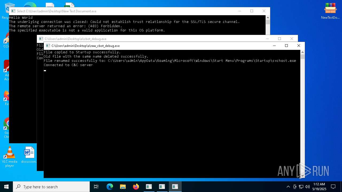342x192 pixels.
Task: Switch to the first console window taskbar button
Action: [149, 187]
